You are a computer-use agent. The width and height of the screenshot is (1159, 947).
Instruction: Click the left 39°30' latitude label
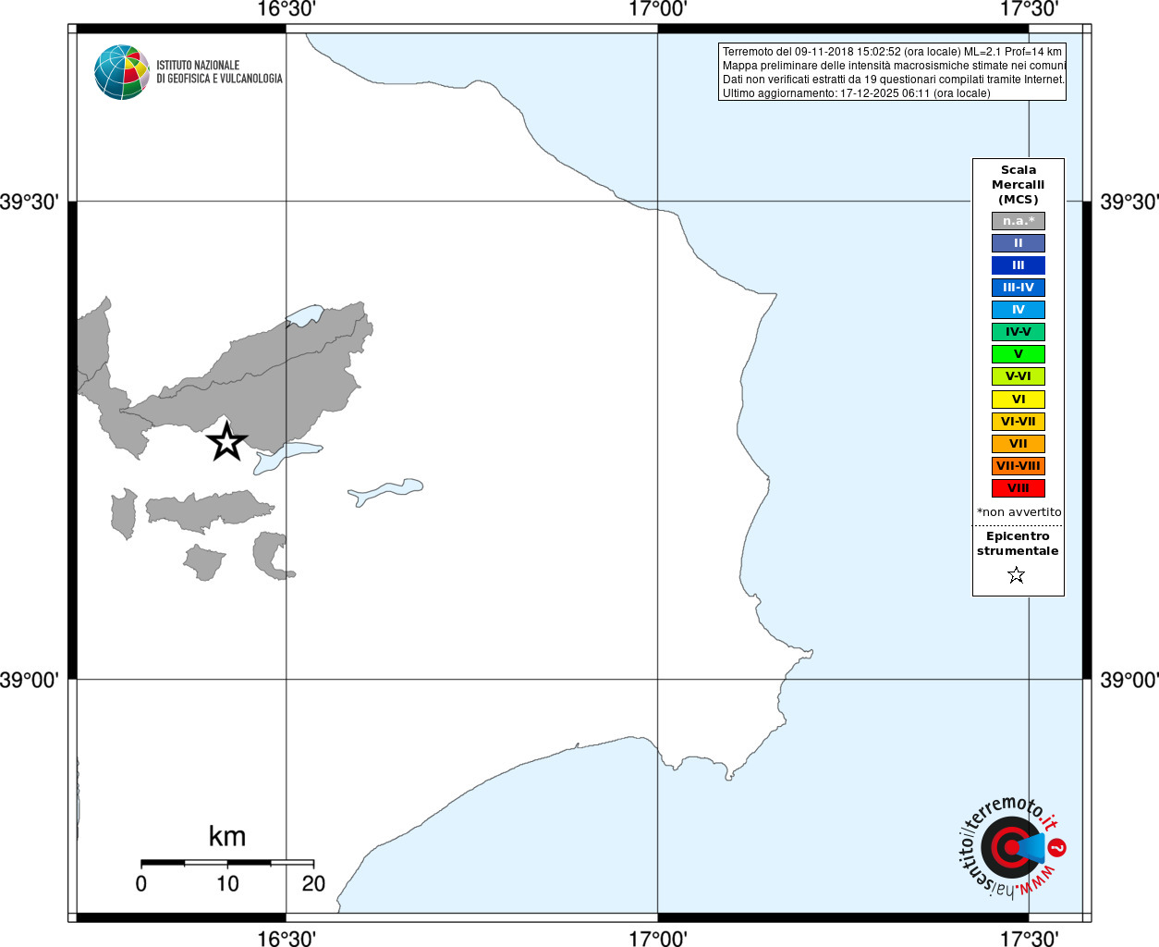(30, 202)
